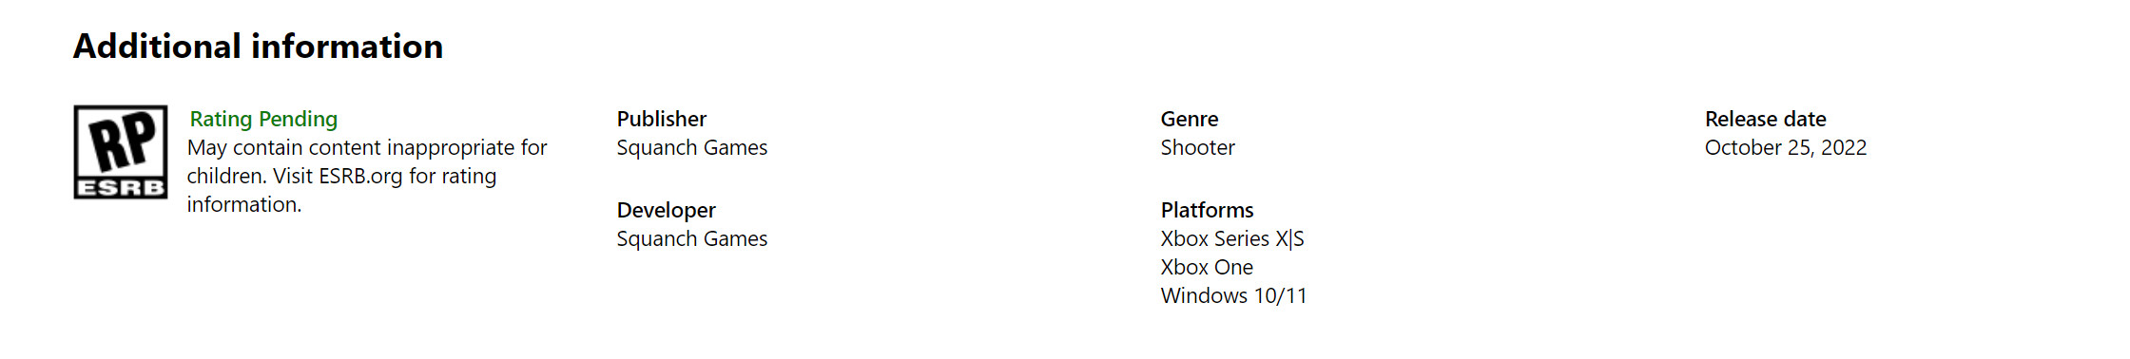This screenshot has width=2130, height=359.
Task: Click the October 25, 2022 date
Action: pyautogui.click(x=1785, y=147)
